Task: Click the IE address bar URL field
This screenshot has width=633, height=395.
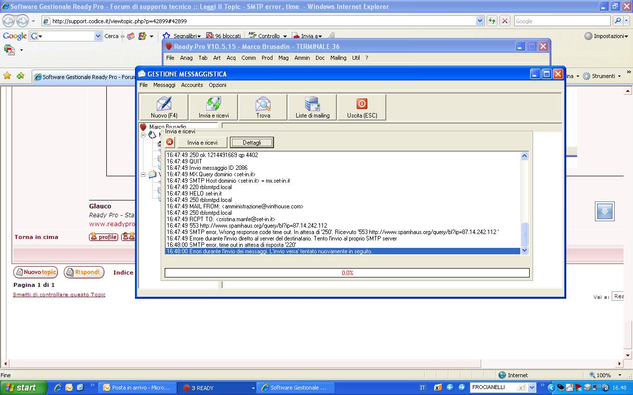Action: pos(259,21)
